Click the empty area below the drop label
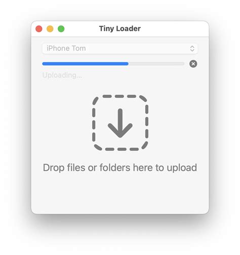240x255 pixels. tap(120, 194)
